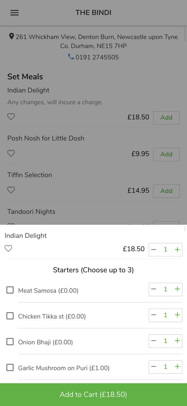Favorite Indian Delight heart in bottom sheet
The height and width of the screenshot is (406, 187).
click(8, 248)
